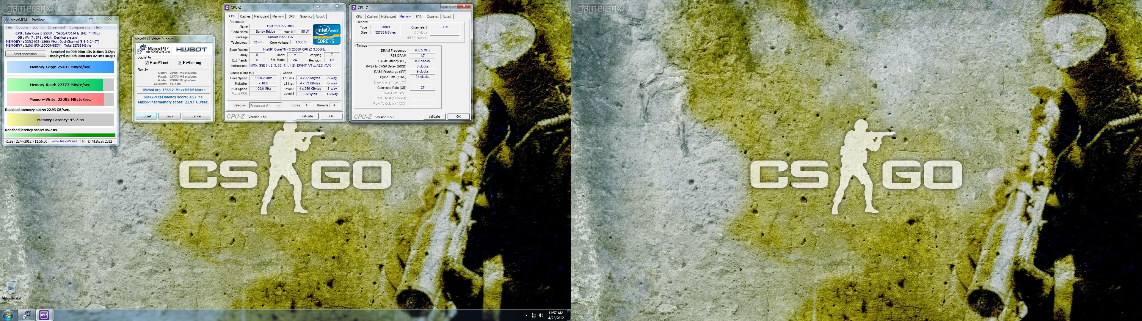This screenshot has height=321, width=1142.
Task: Click the 'HWbot.org 1559.2 MaxxMEM² Marks' text
Action: coord(174,90)
